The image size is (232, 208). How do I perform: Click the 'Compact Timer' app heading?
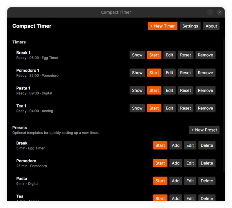coord(32,26)
